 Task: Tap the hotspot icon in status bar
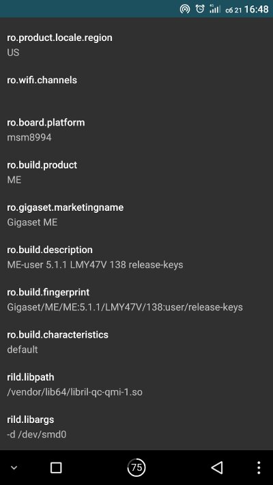(185, 9)
